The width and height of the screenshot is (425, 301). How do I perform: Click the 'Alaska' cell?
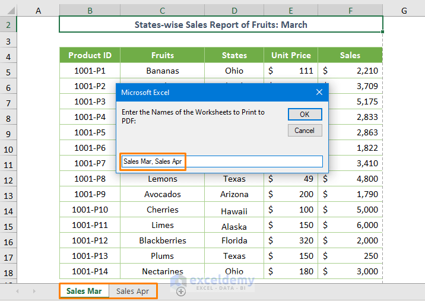tap(234, 225)
